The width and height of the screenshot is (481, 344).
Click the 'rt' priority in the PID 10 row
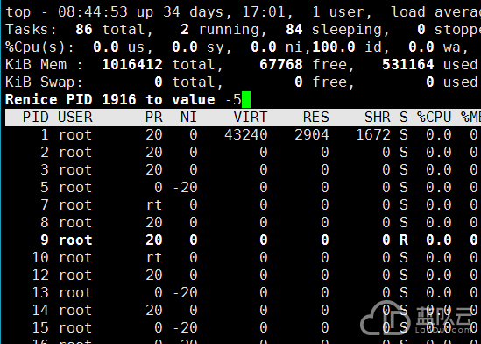154,257
